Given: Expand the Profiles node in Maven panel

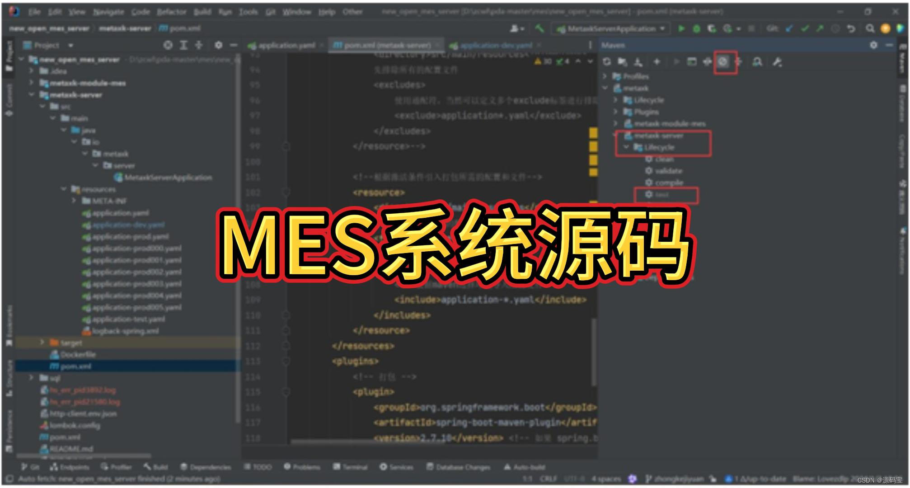Looking at the screenshot, I should point(606,76).
